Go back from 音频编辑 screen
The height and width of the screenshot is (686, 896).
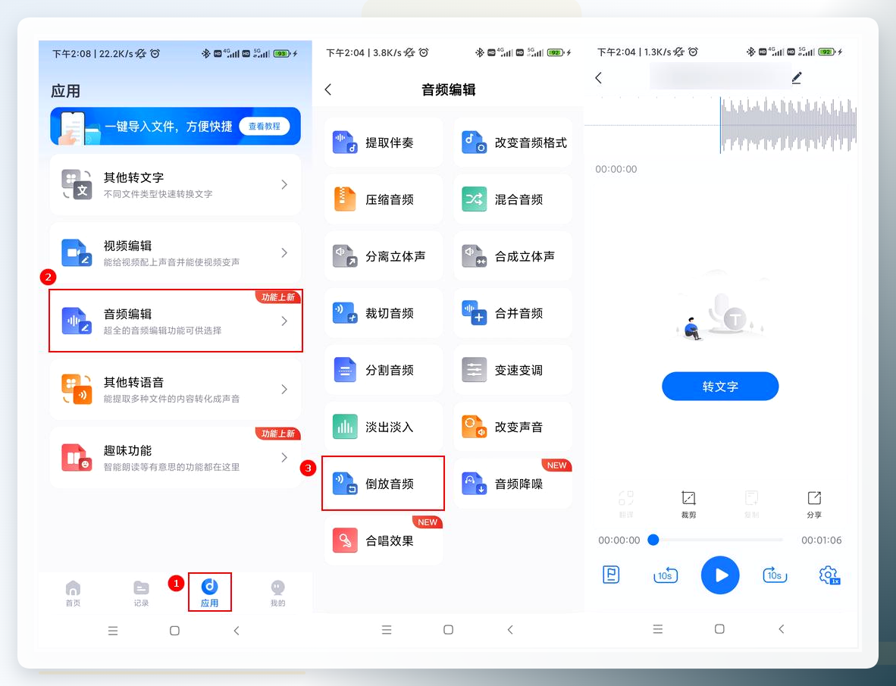tap(328, 89)
